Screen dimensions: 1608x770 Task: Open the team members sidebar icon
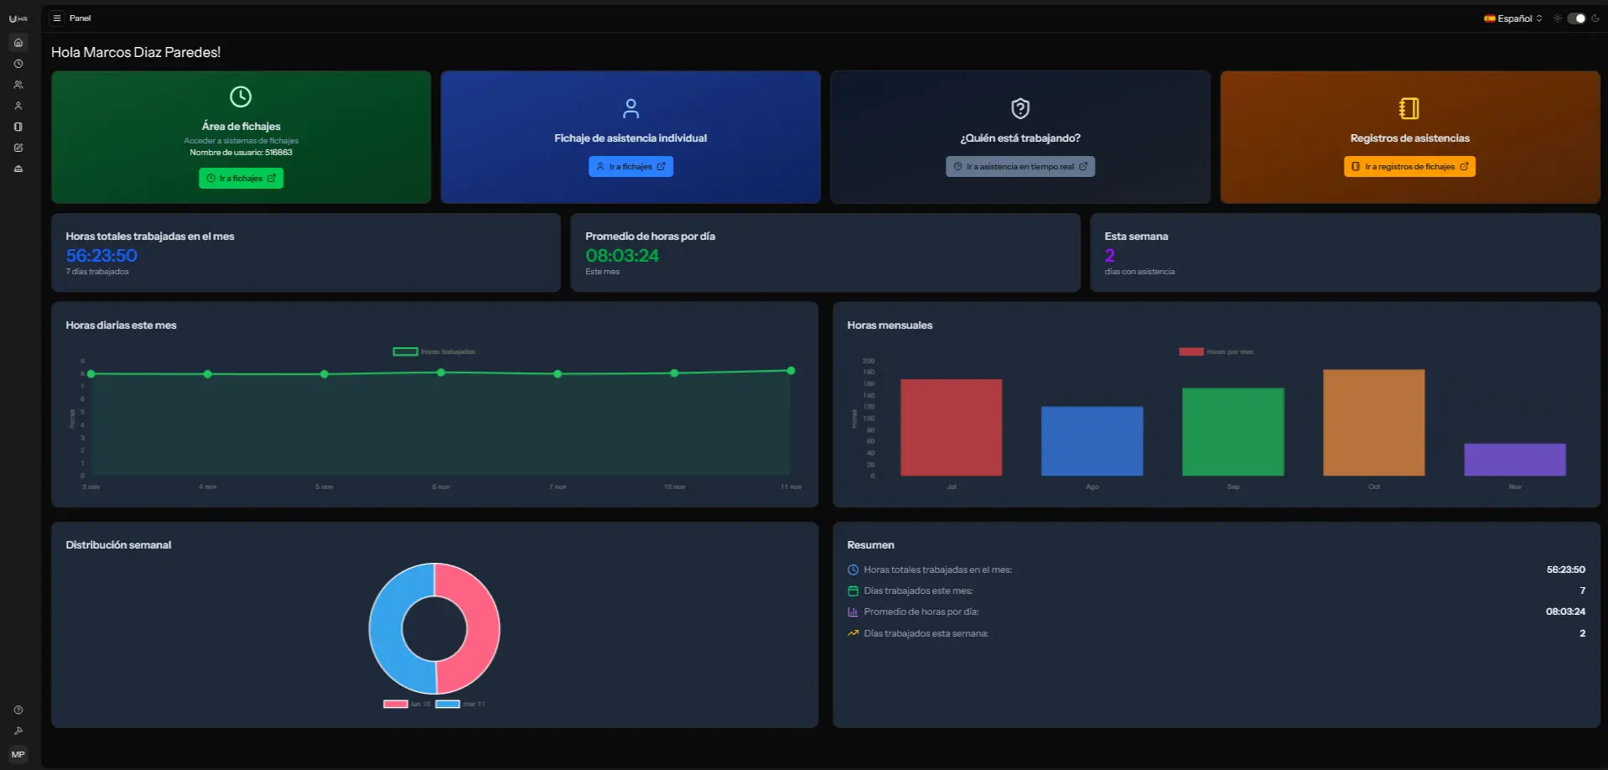(x=18, y=84)
